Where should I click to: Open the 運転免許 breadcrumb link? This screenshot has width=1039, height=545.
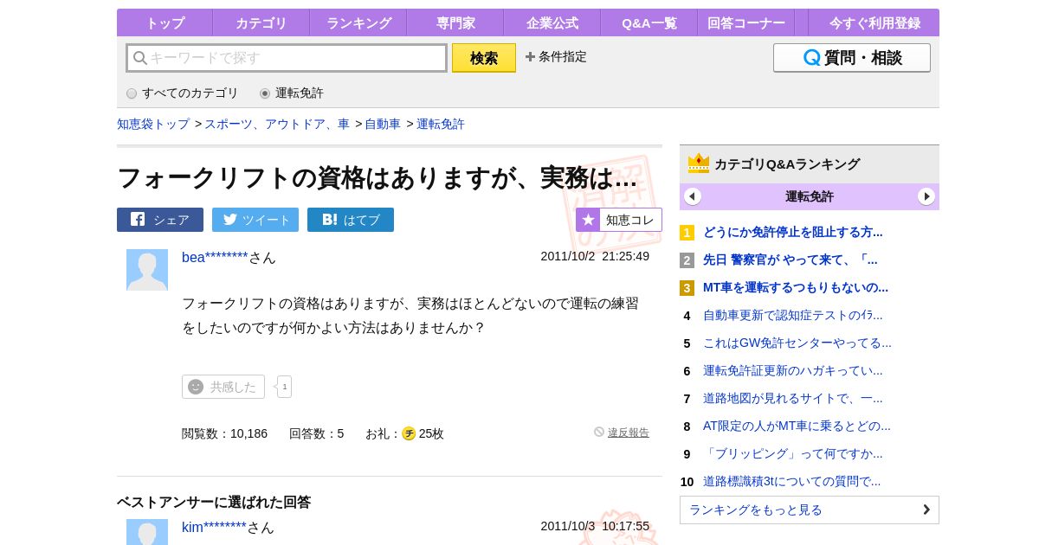[441, 124]
